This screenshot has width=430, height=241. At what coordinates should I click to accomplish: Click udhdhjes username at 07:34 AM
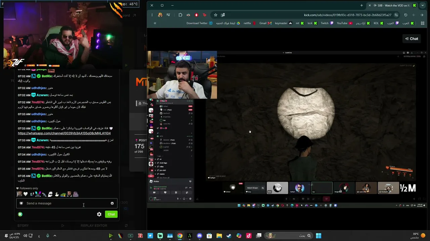point(39,154)
